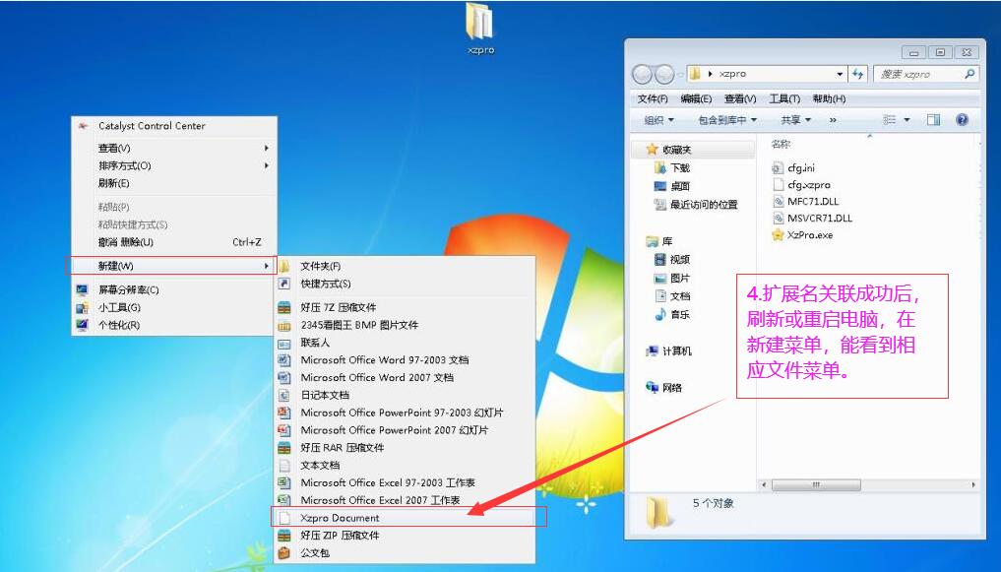Open the 编辑(E) menu in Explorer
The width and height of the screenshot is (1001, 572).
tap(696, 98)
